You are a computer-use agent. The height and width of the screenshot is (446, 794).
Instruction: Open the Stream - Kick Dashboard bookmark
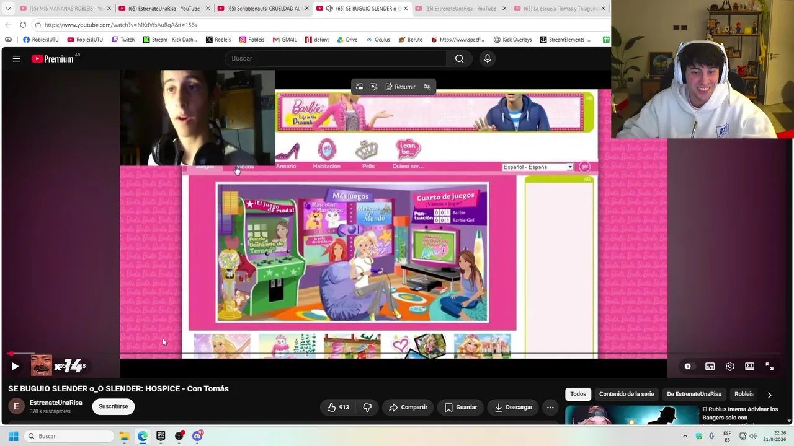click(169, 40)
